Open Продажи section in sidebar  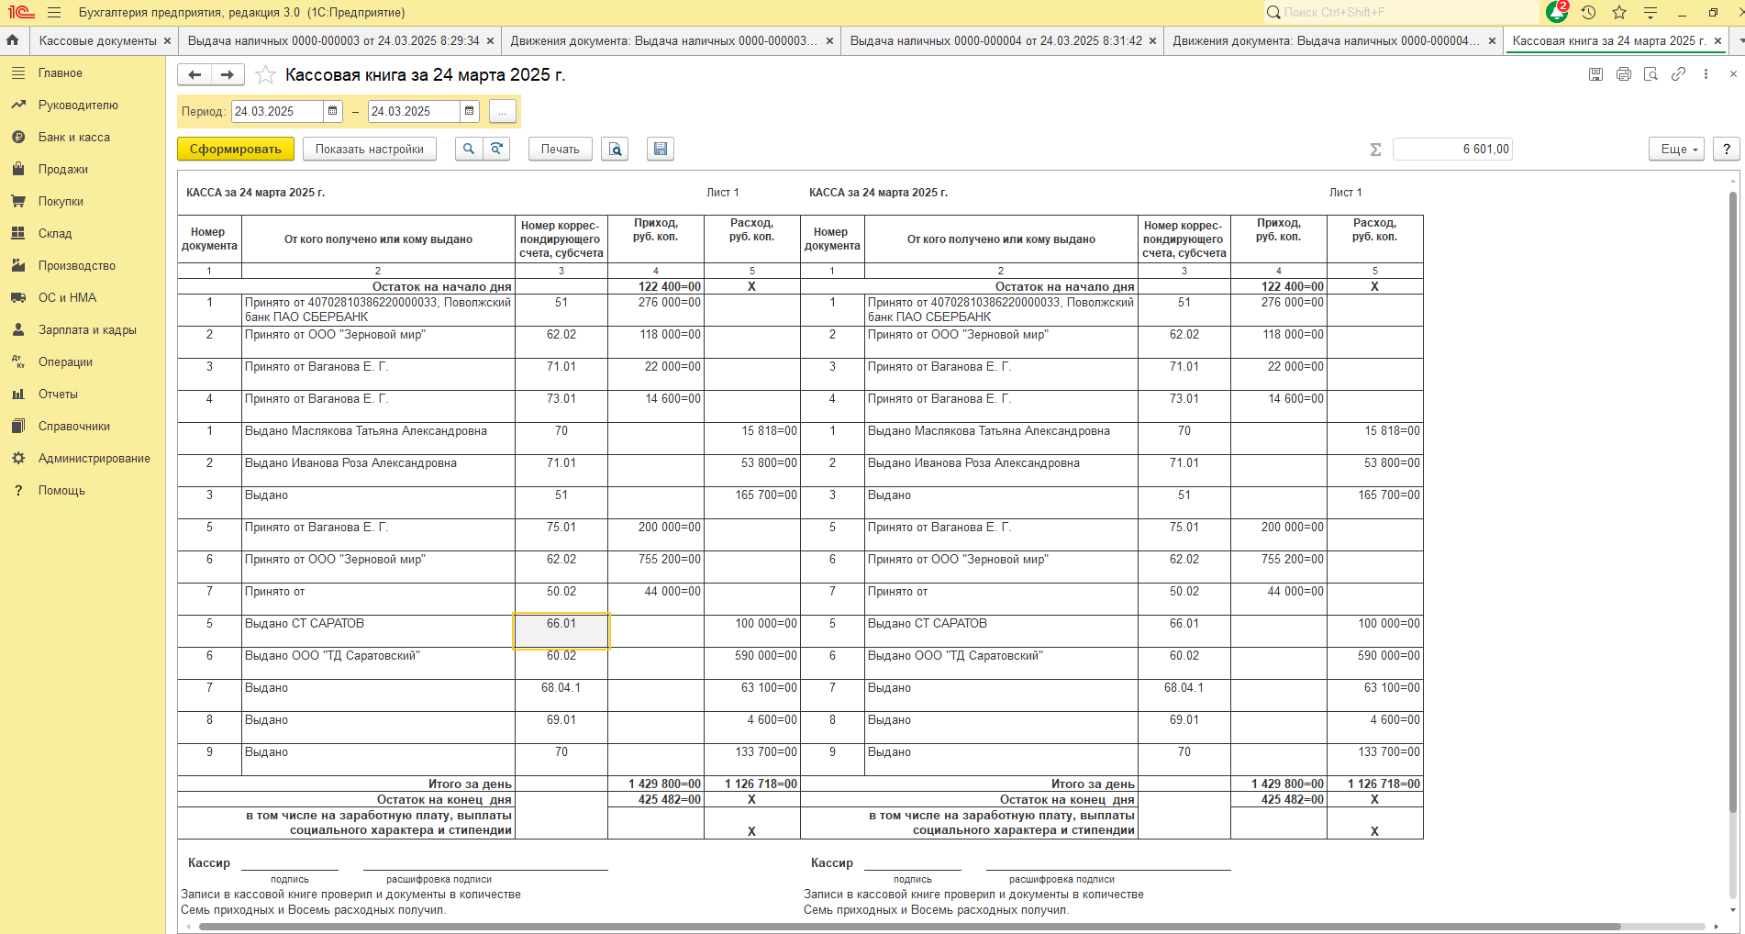pos(62,169)
